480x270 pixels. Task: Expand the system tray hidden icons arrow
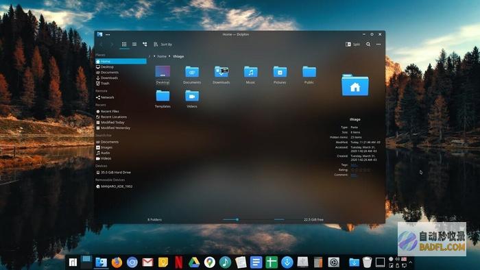[x=411, y=262]
